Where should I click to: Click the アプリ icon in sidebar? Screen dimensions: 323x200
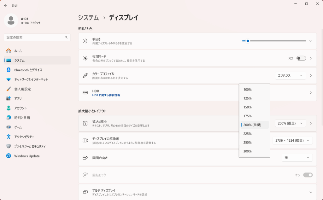click(9, 98)
